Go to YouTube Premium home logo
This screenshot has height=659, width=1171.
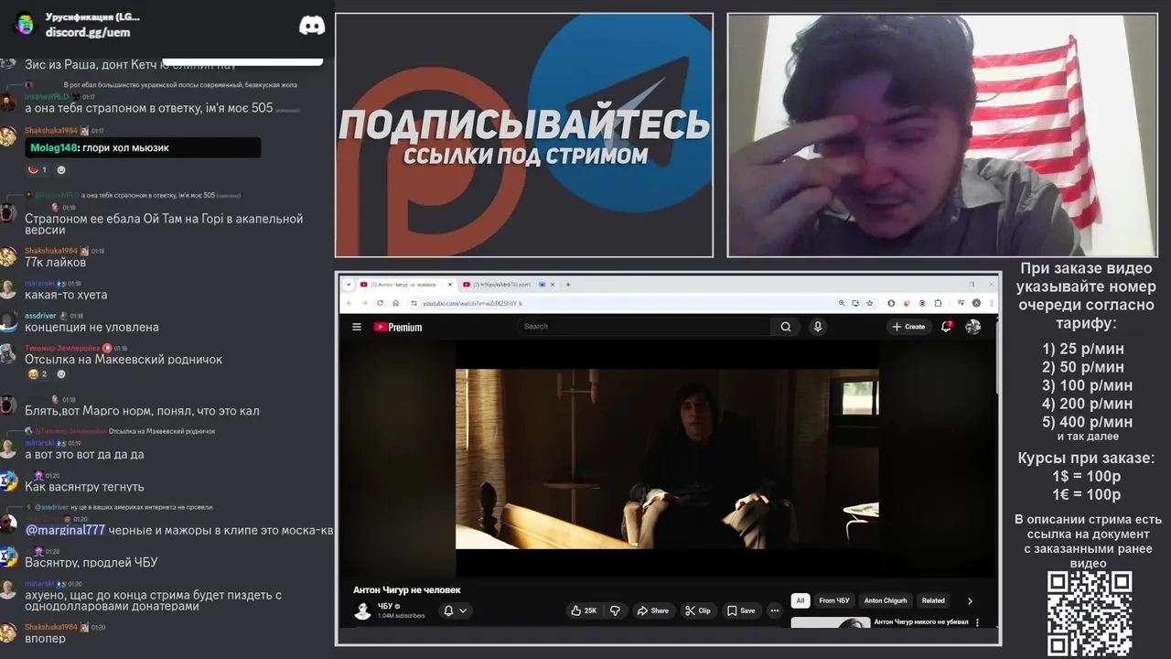point(398,327)
